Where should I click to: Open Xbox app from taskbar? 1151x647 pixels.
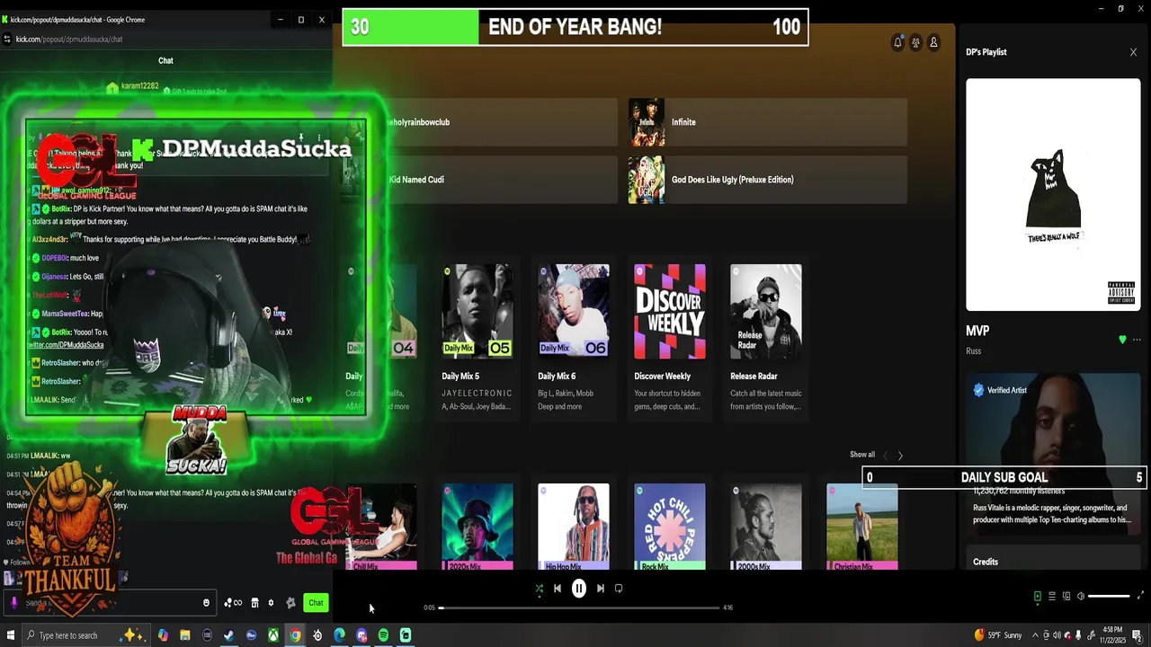click(x=272, y=635)
